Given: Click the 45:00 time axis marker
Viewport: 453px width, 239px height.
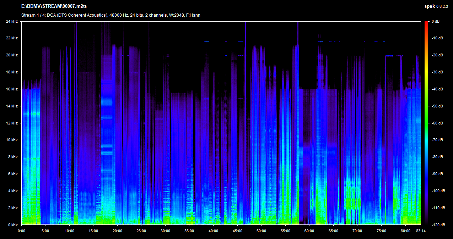Looking at the screenshot, I should (237, 230).
